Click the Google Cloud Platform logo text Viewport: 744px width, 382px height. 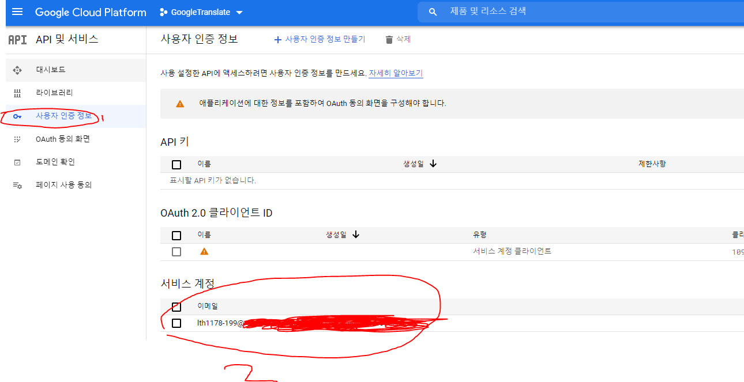pos(91,12)
